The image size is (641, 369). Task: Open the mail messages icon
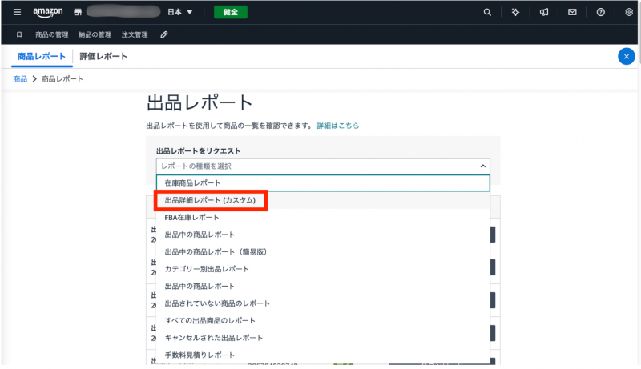click(572, 12)
